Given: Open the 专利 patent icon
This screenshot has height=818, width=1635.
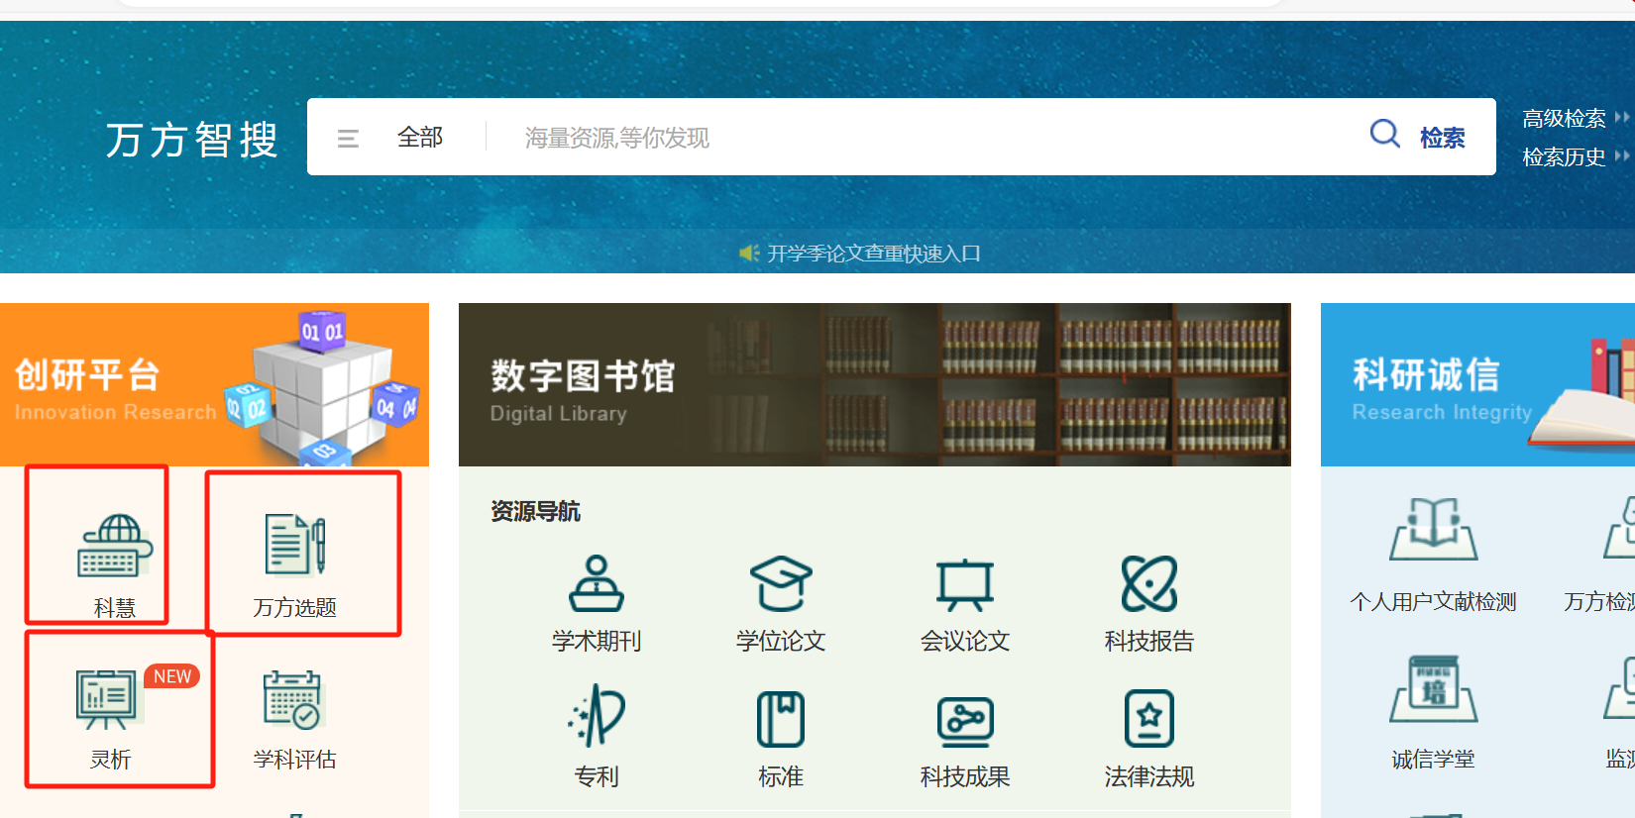Looking at the screenshot, I should tap(597, 717).
